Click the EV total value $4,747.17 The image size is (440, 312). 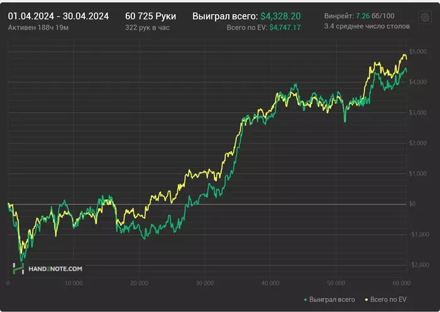tap(285, 28)
